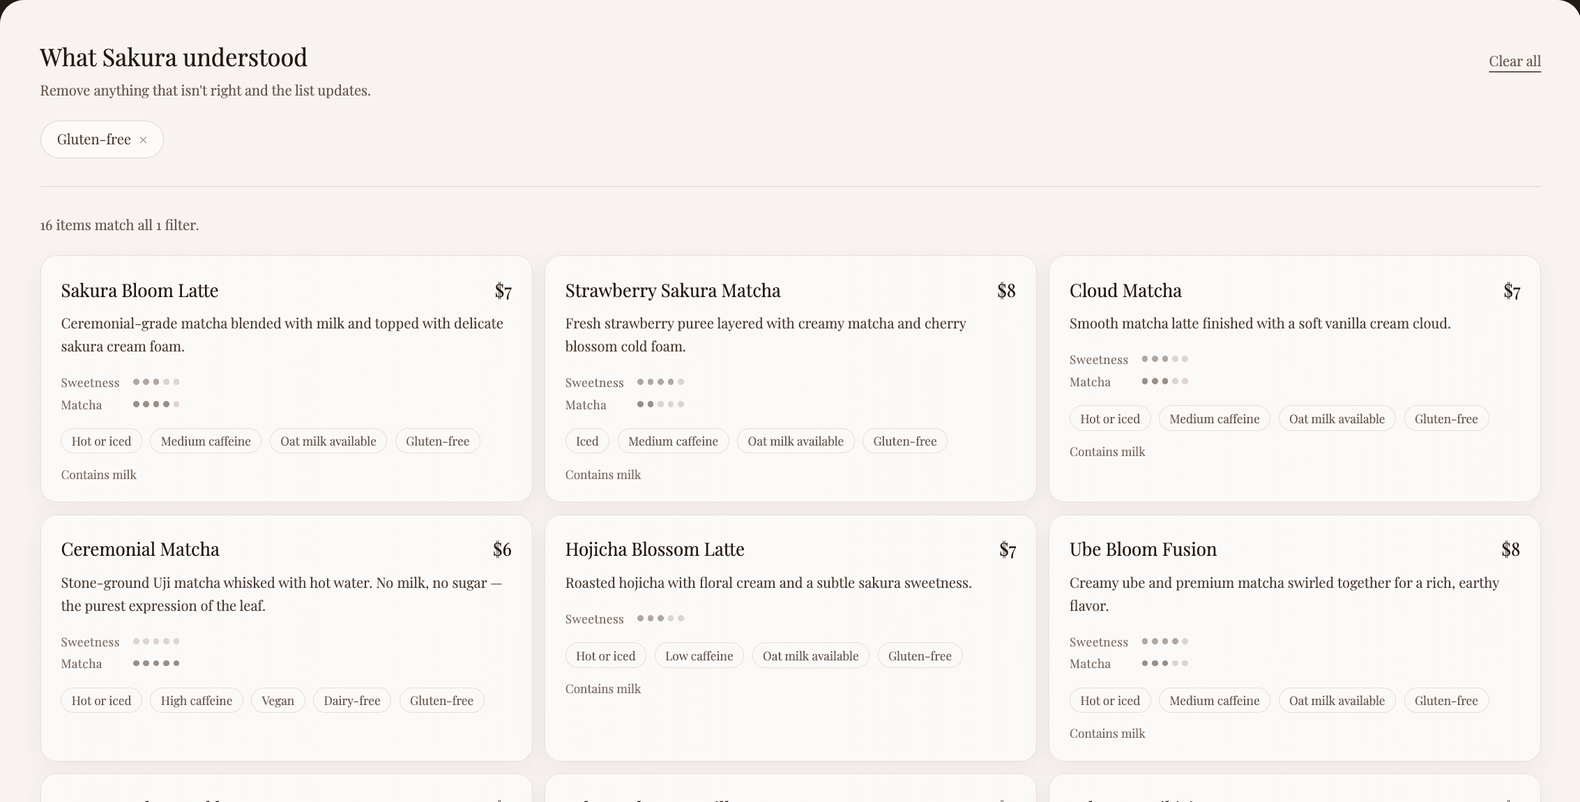This screenshot has height=802, width=1580.
Task: Select 'Hot or iced' tag on Sakura Bloom Latte
Action: click(x=101, y=441)
